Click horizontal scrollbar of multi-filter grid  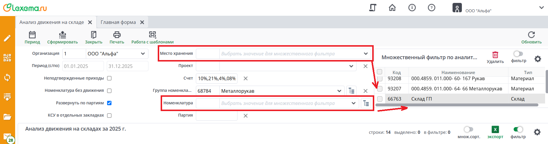click(x=457, y=105)
